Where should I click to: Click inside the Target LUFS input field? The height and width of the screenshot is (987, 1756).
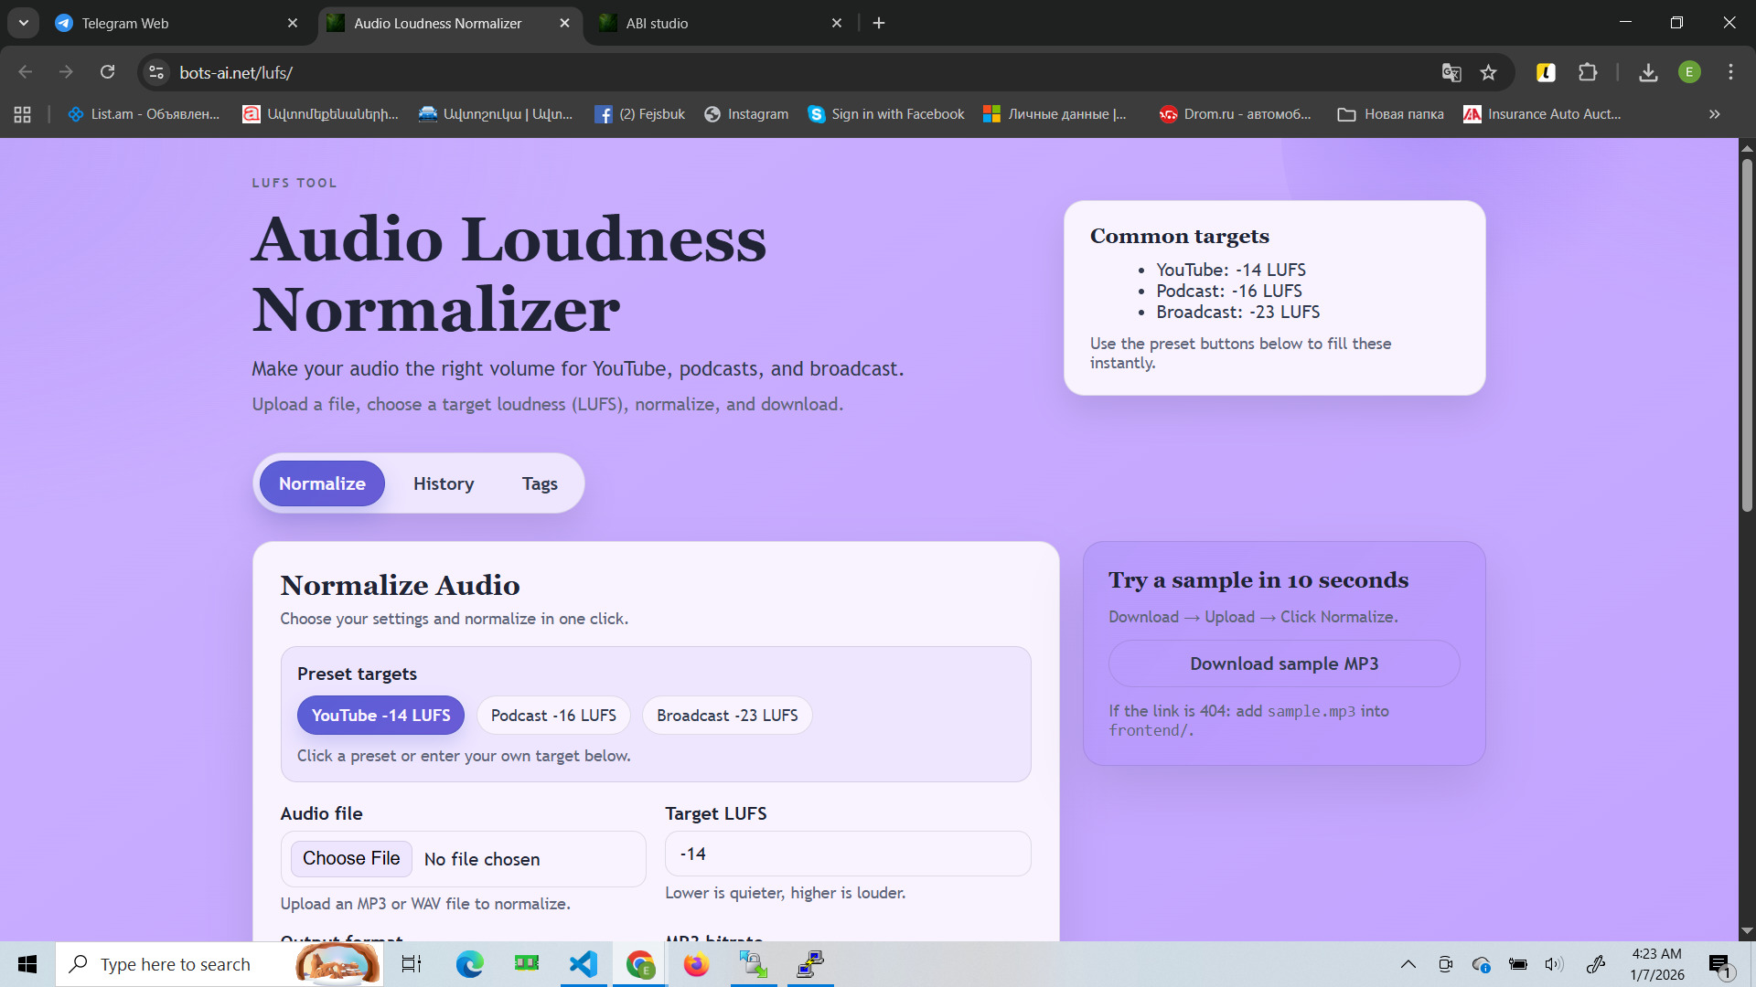pyautogui.click(x=847, y=853)
